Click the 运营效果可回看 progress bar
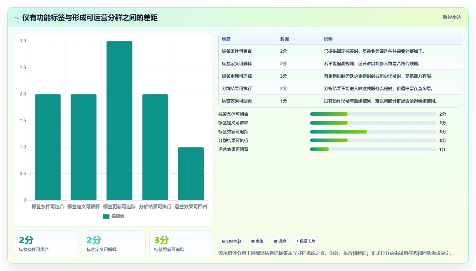476x271 pixels. click(373, 149)
